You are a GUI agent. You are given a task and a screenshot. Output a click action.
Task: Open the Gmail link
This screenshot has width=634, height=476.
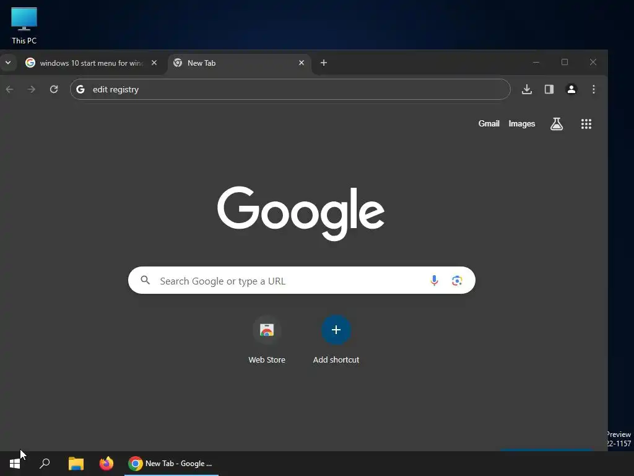[489, 124]
